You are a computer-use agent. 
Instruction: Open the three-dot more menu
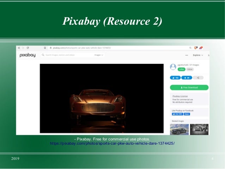(x=187, y=55)
